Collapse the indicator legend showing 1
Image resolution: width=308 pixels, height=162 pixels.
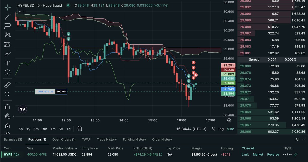(x=22, y=12)
